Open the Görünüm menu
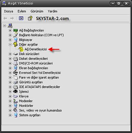 [x=37, y=11]
